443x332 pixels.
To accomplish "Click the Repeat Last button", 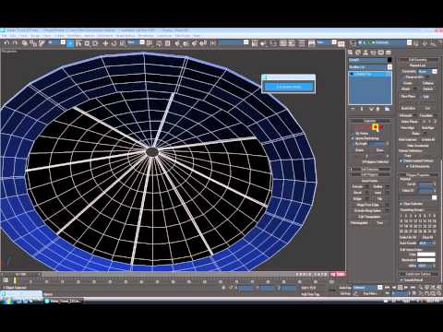I will pyautogui.click(x=417, y=65).
